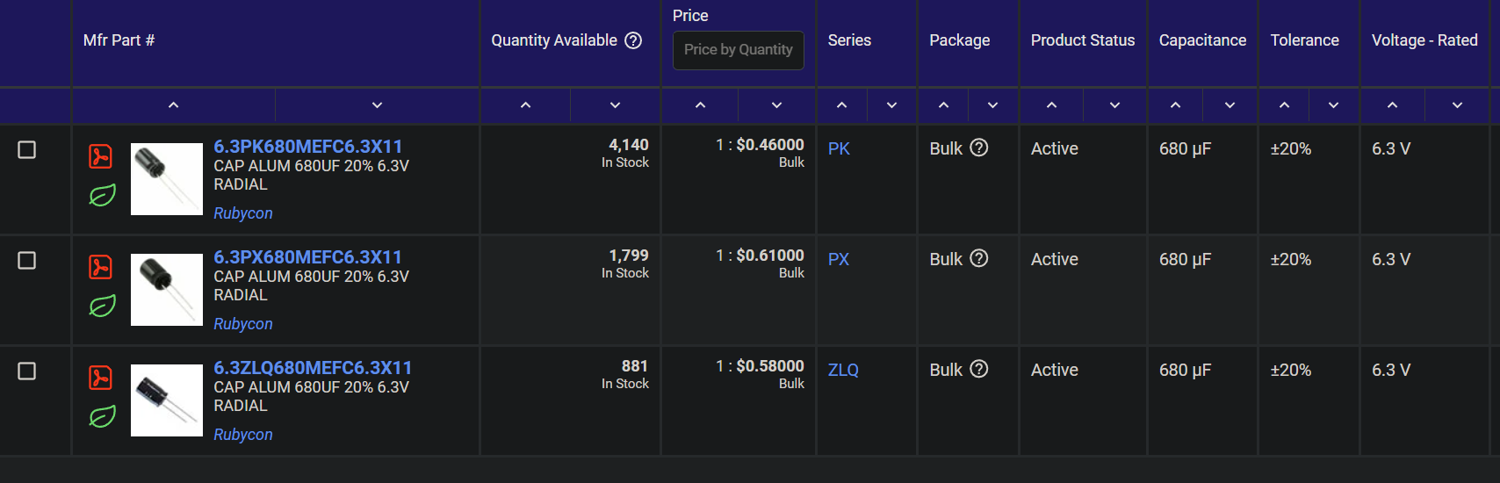Screen dimensions: 1500x483
Task: Click green leaf RoHS icon for 6.3PK680MEFC6.3X11
Action: (102, 195)
